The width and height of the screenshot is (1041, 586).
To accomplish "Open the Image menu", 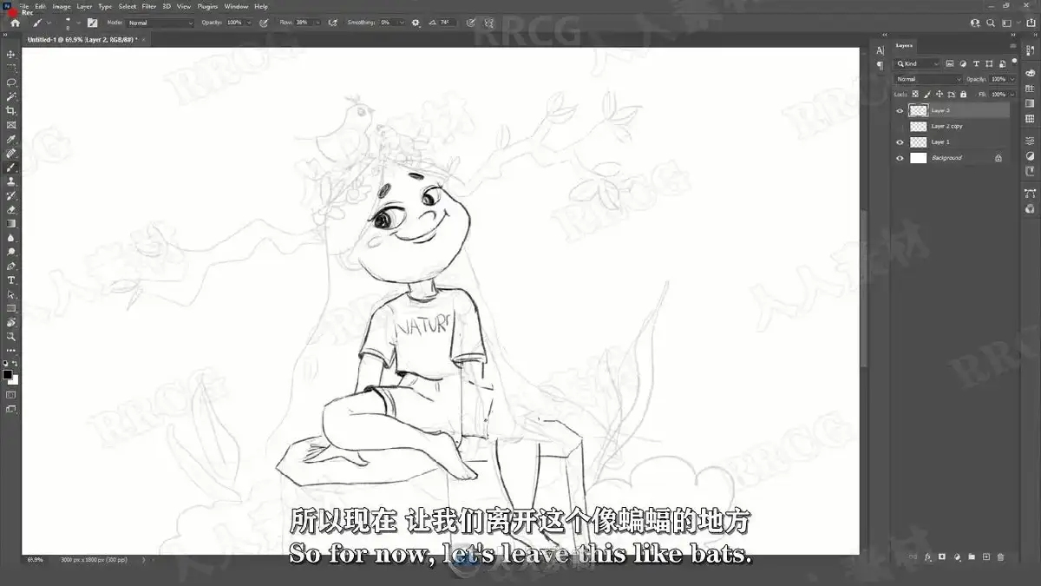I will 62,6.
